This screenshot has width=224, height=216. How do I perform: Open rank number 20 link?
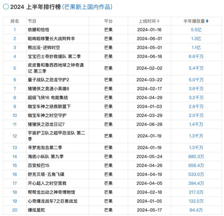15,210
